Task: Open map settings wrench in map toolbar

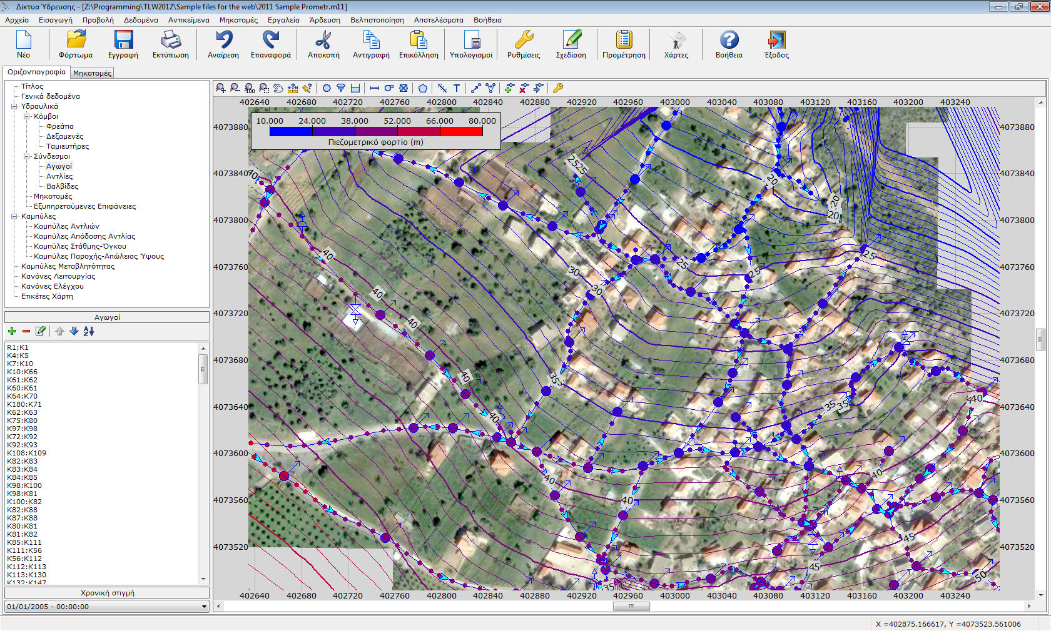Action: (558, 88)
